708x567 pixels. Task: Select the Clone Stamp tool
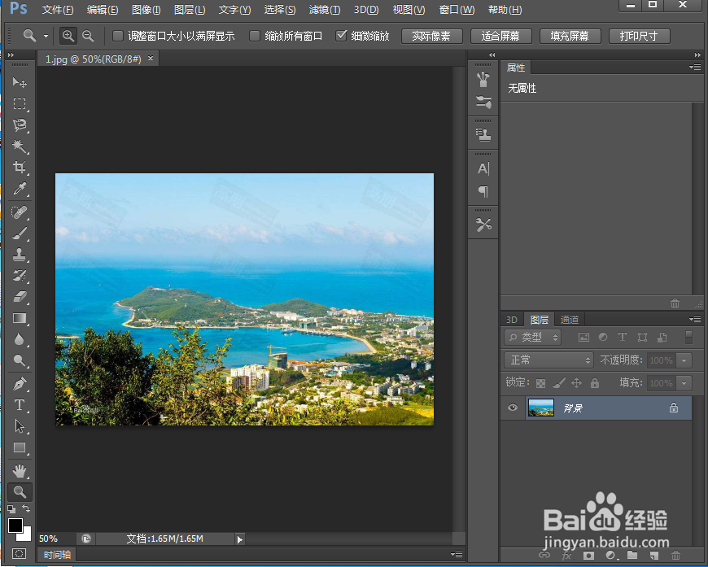(x=20, y=255)
